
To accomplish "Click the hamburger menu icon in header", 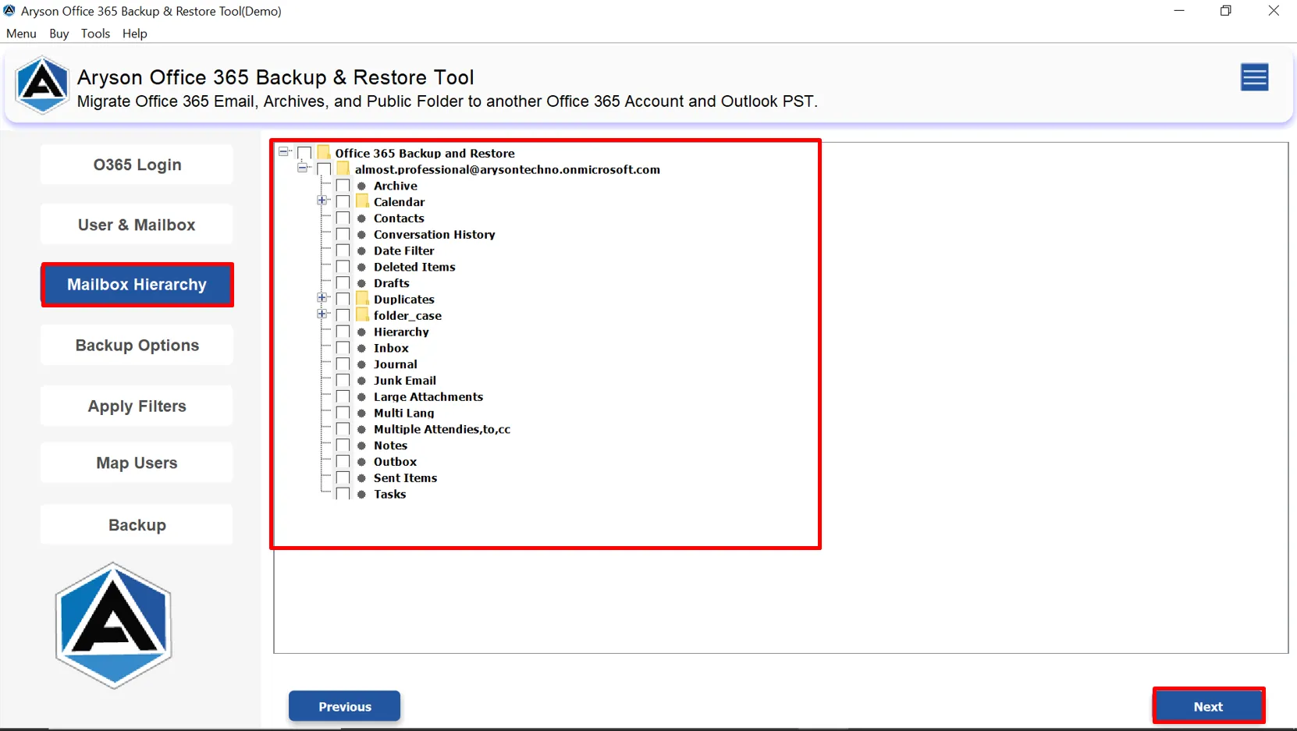I will (1254, 78).
